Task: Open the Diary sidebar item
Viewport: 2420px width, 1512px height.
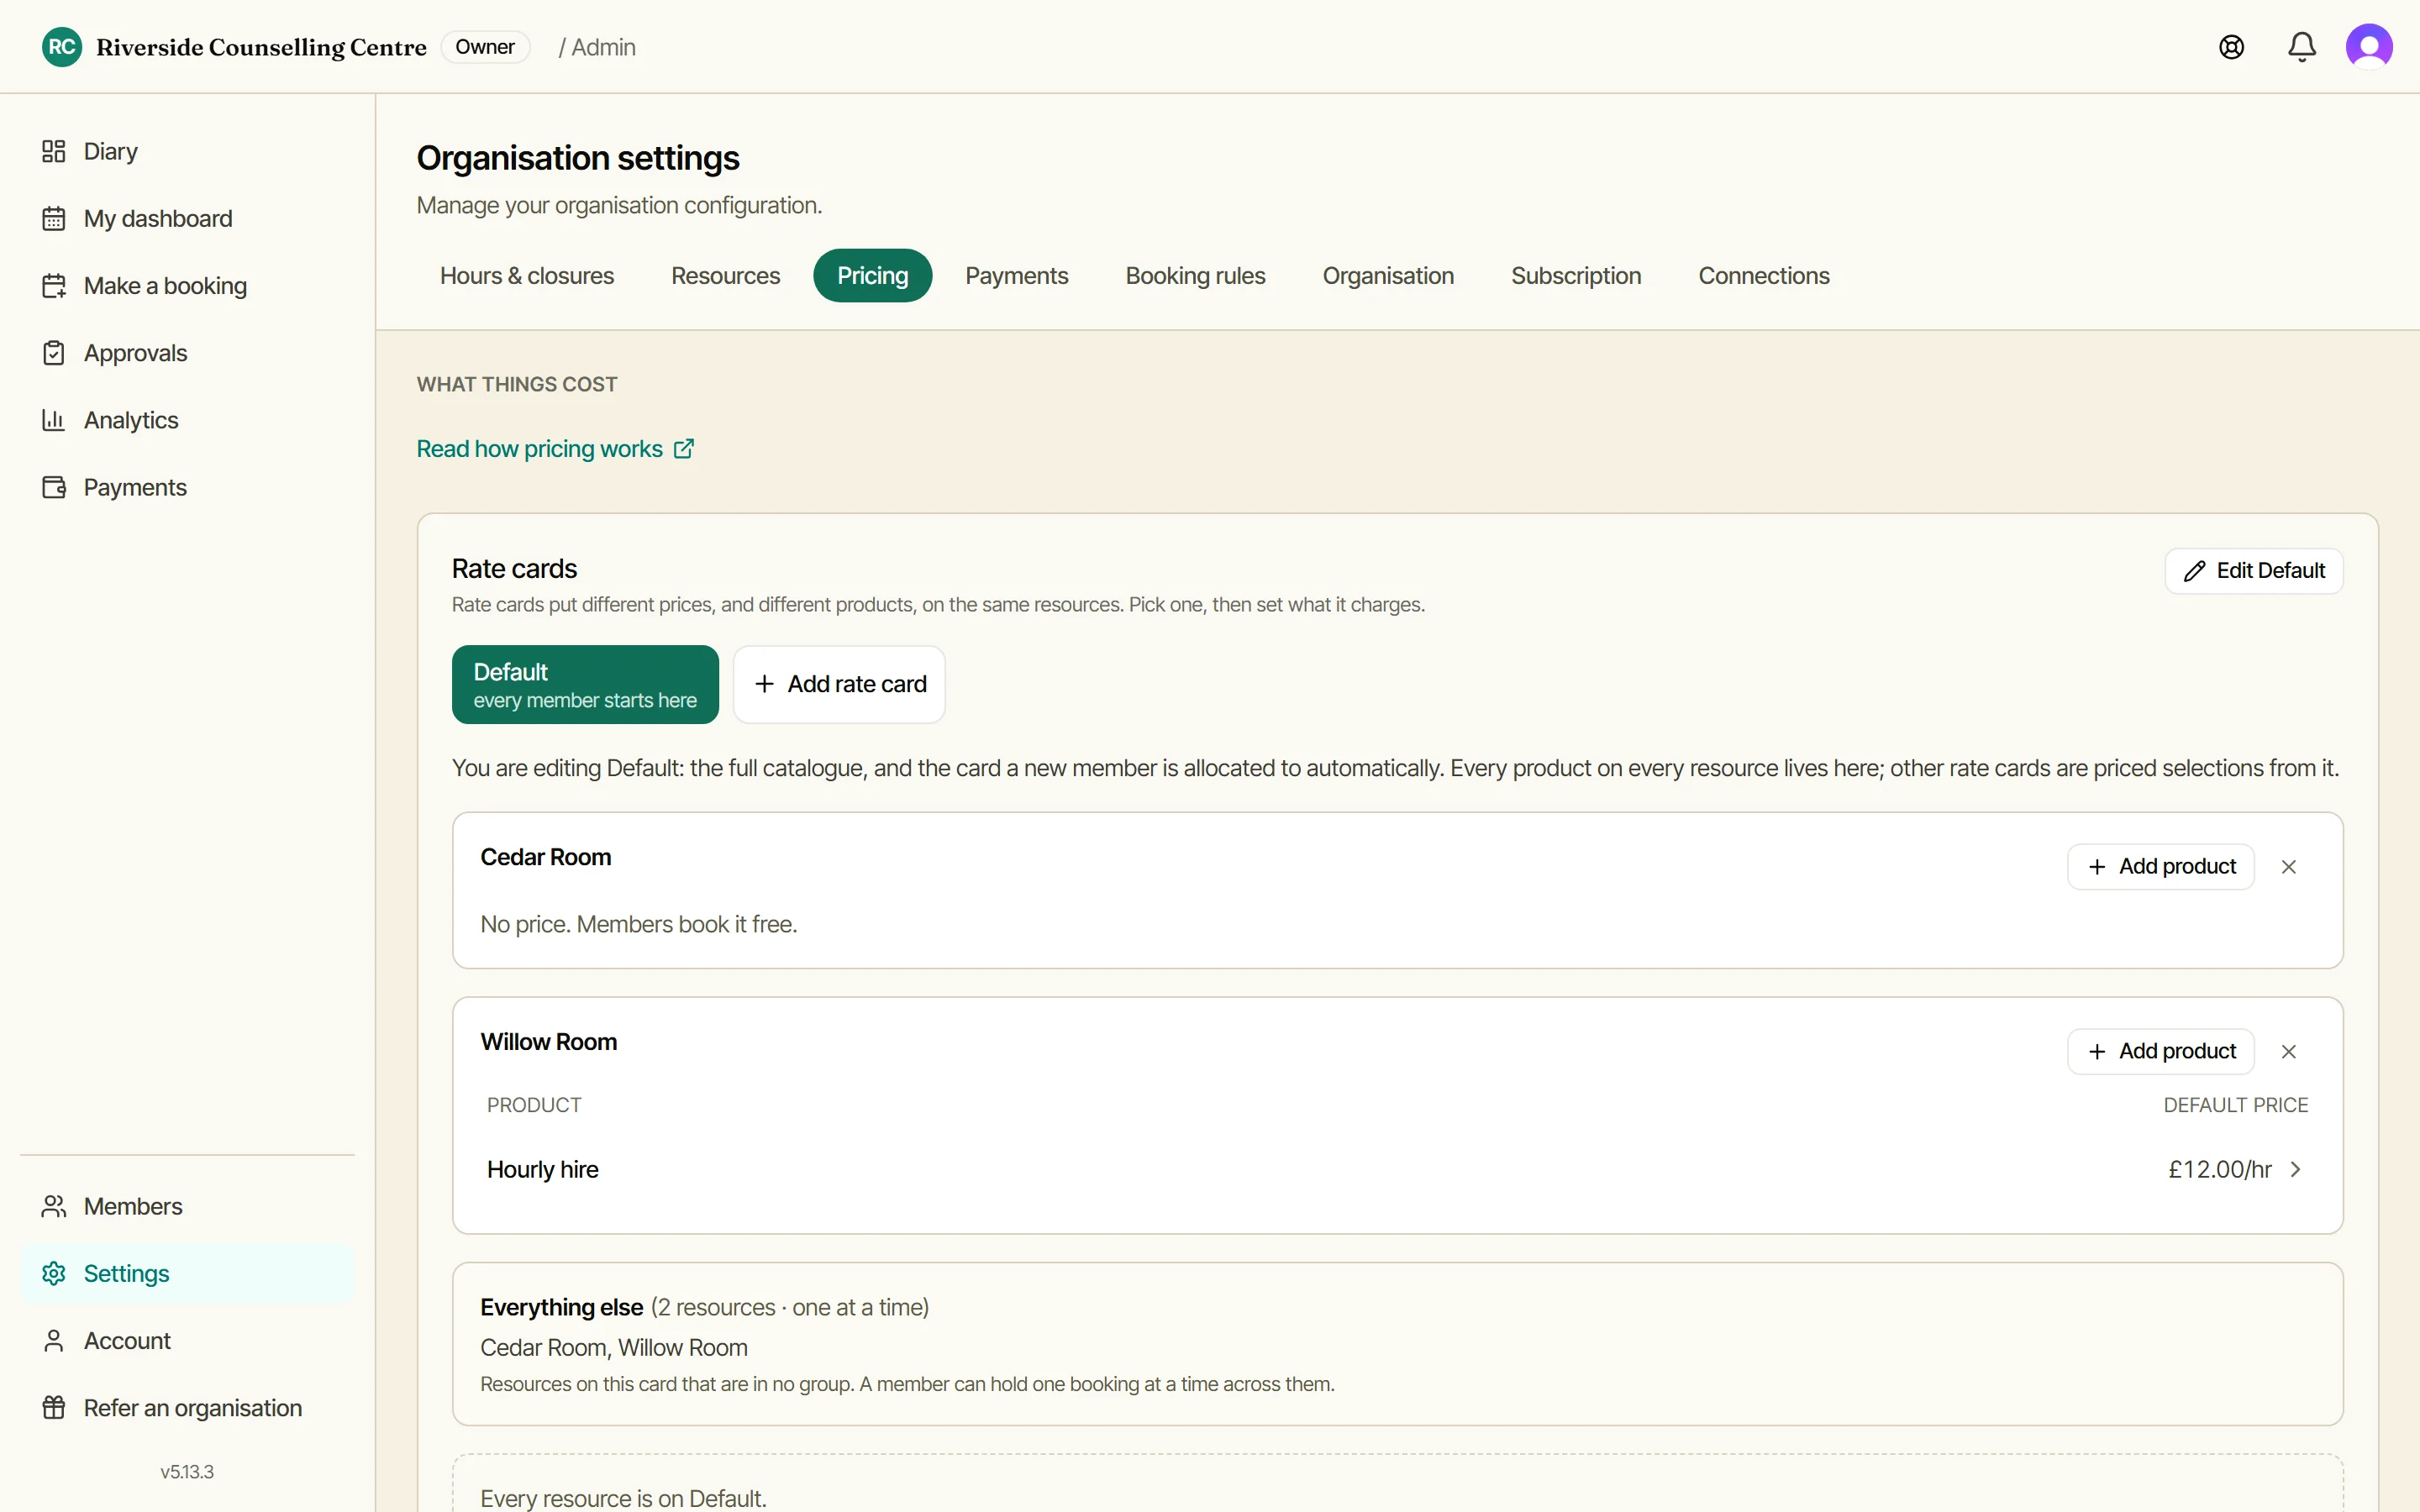Action: (x=187, y=151)
